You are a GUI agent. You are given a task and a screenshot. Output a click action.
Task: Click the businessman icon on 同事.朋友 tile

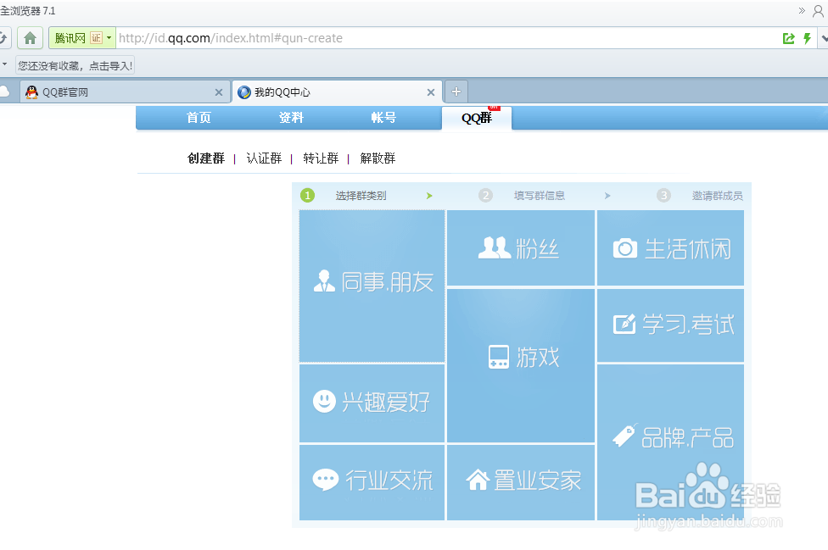tap(324, 281)
